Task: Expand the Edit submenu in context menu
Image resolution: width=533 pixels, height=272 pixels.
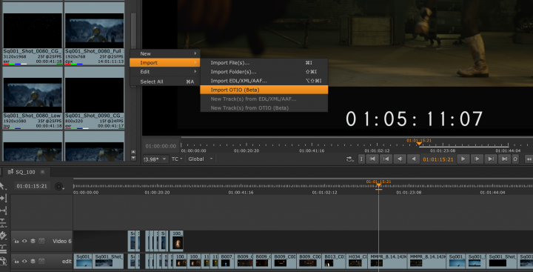Action: click(165, 72)
